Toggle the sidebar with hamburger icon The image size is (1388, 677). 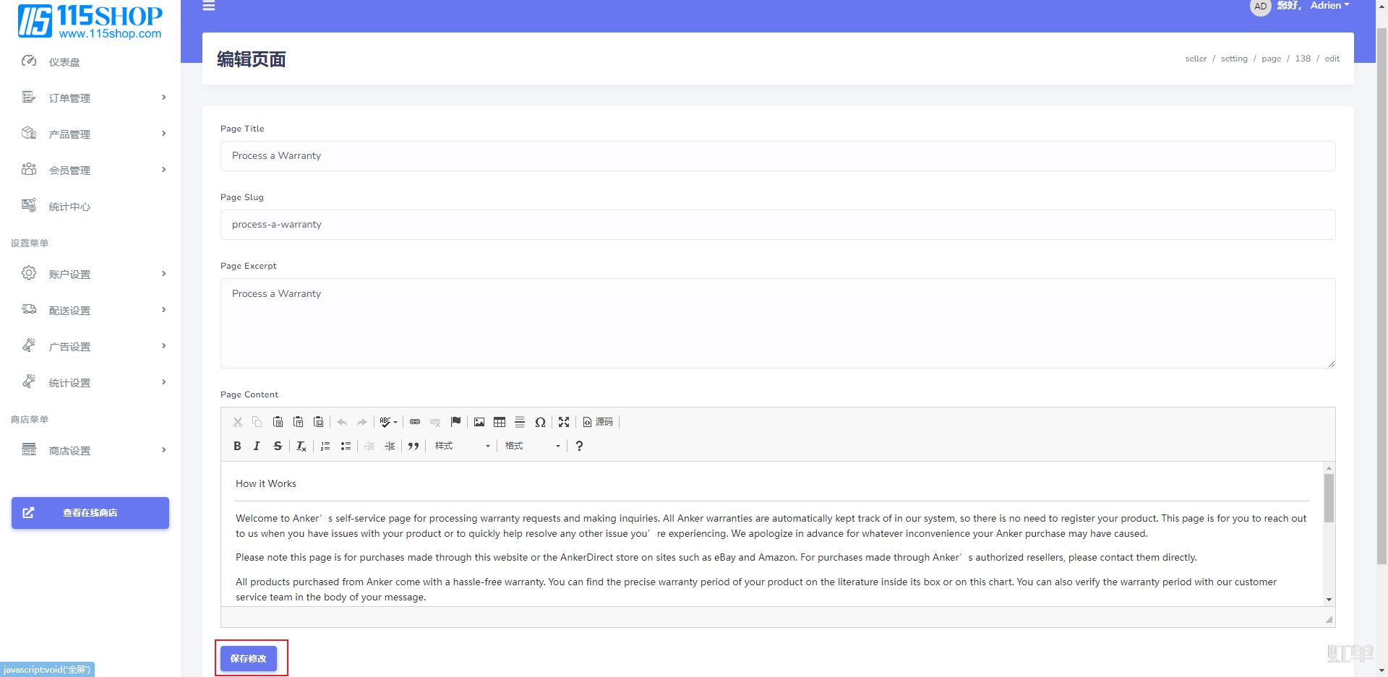point(209,6)
